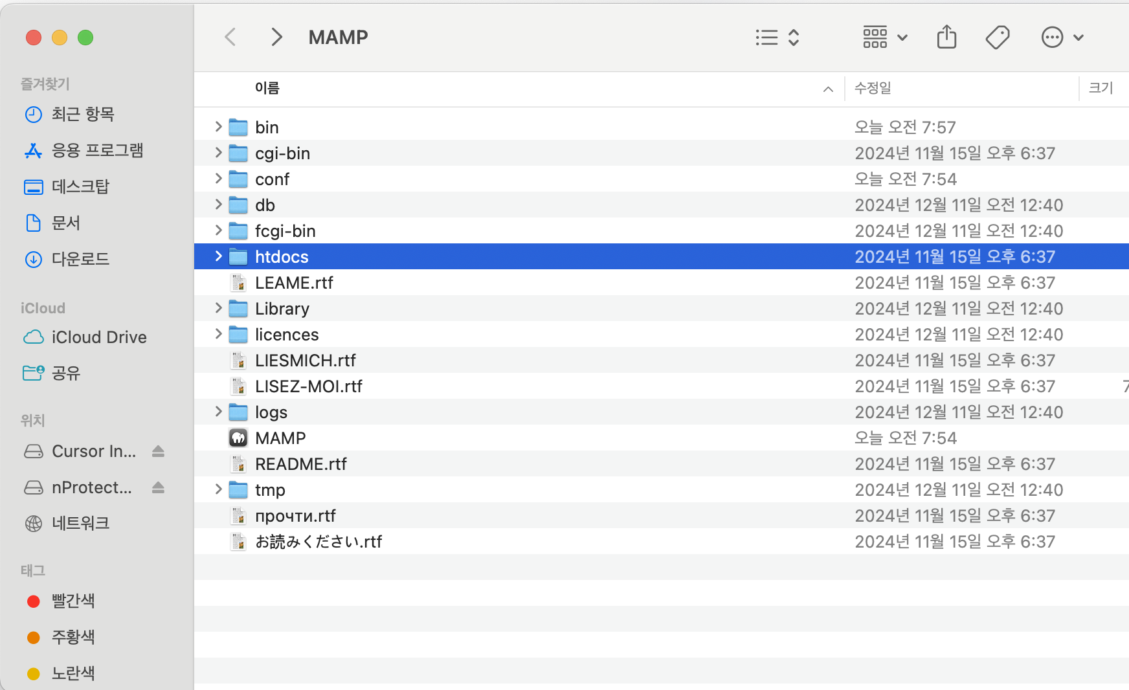Open 다운로드 in the sidebar

[80, 260]
